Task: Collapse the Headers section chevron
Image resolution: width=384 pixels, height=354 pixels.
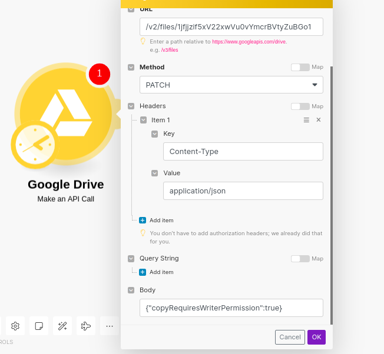Action: coord(131,106)
